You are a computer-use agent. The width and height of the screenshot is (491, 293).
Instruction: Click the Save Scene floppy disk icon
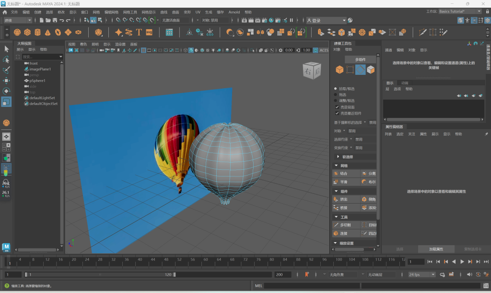(x=55, y=20)
